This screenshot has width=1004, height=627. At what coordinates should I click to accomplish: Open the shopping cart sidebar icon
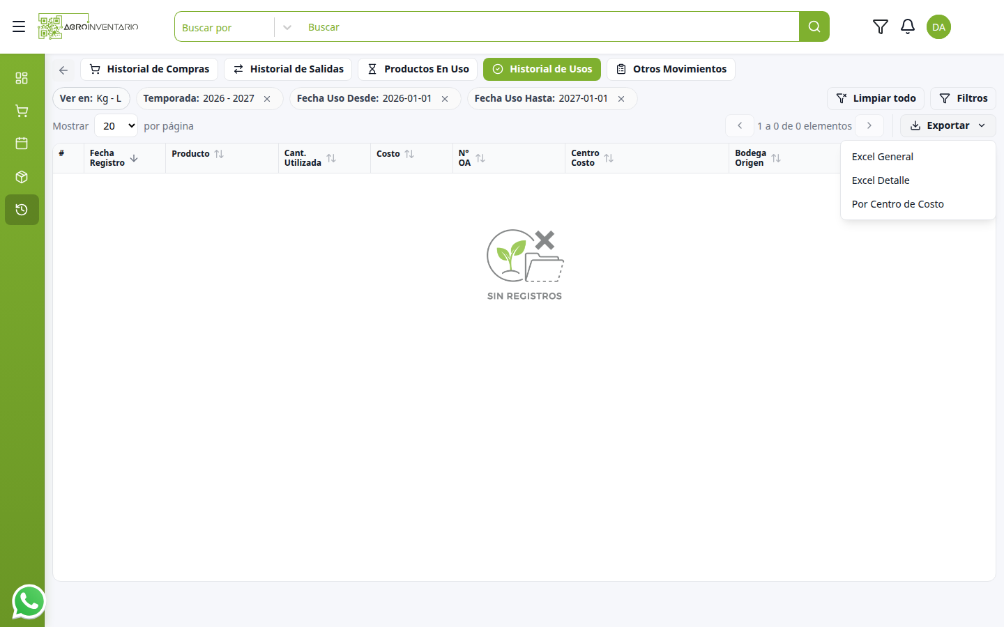tap(22, 111)
